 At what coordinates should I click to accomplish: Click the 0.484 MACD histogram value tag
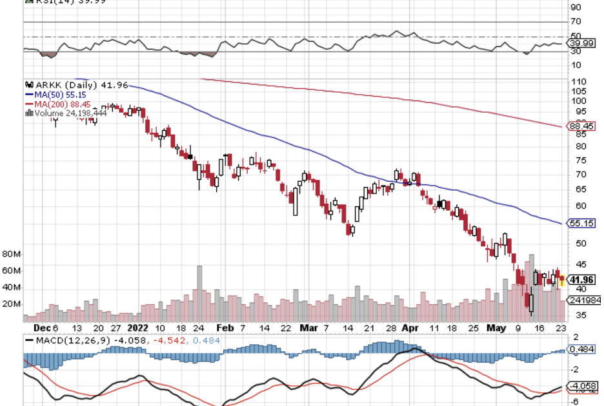[x=581, y=350]
